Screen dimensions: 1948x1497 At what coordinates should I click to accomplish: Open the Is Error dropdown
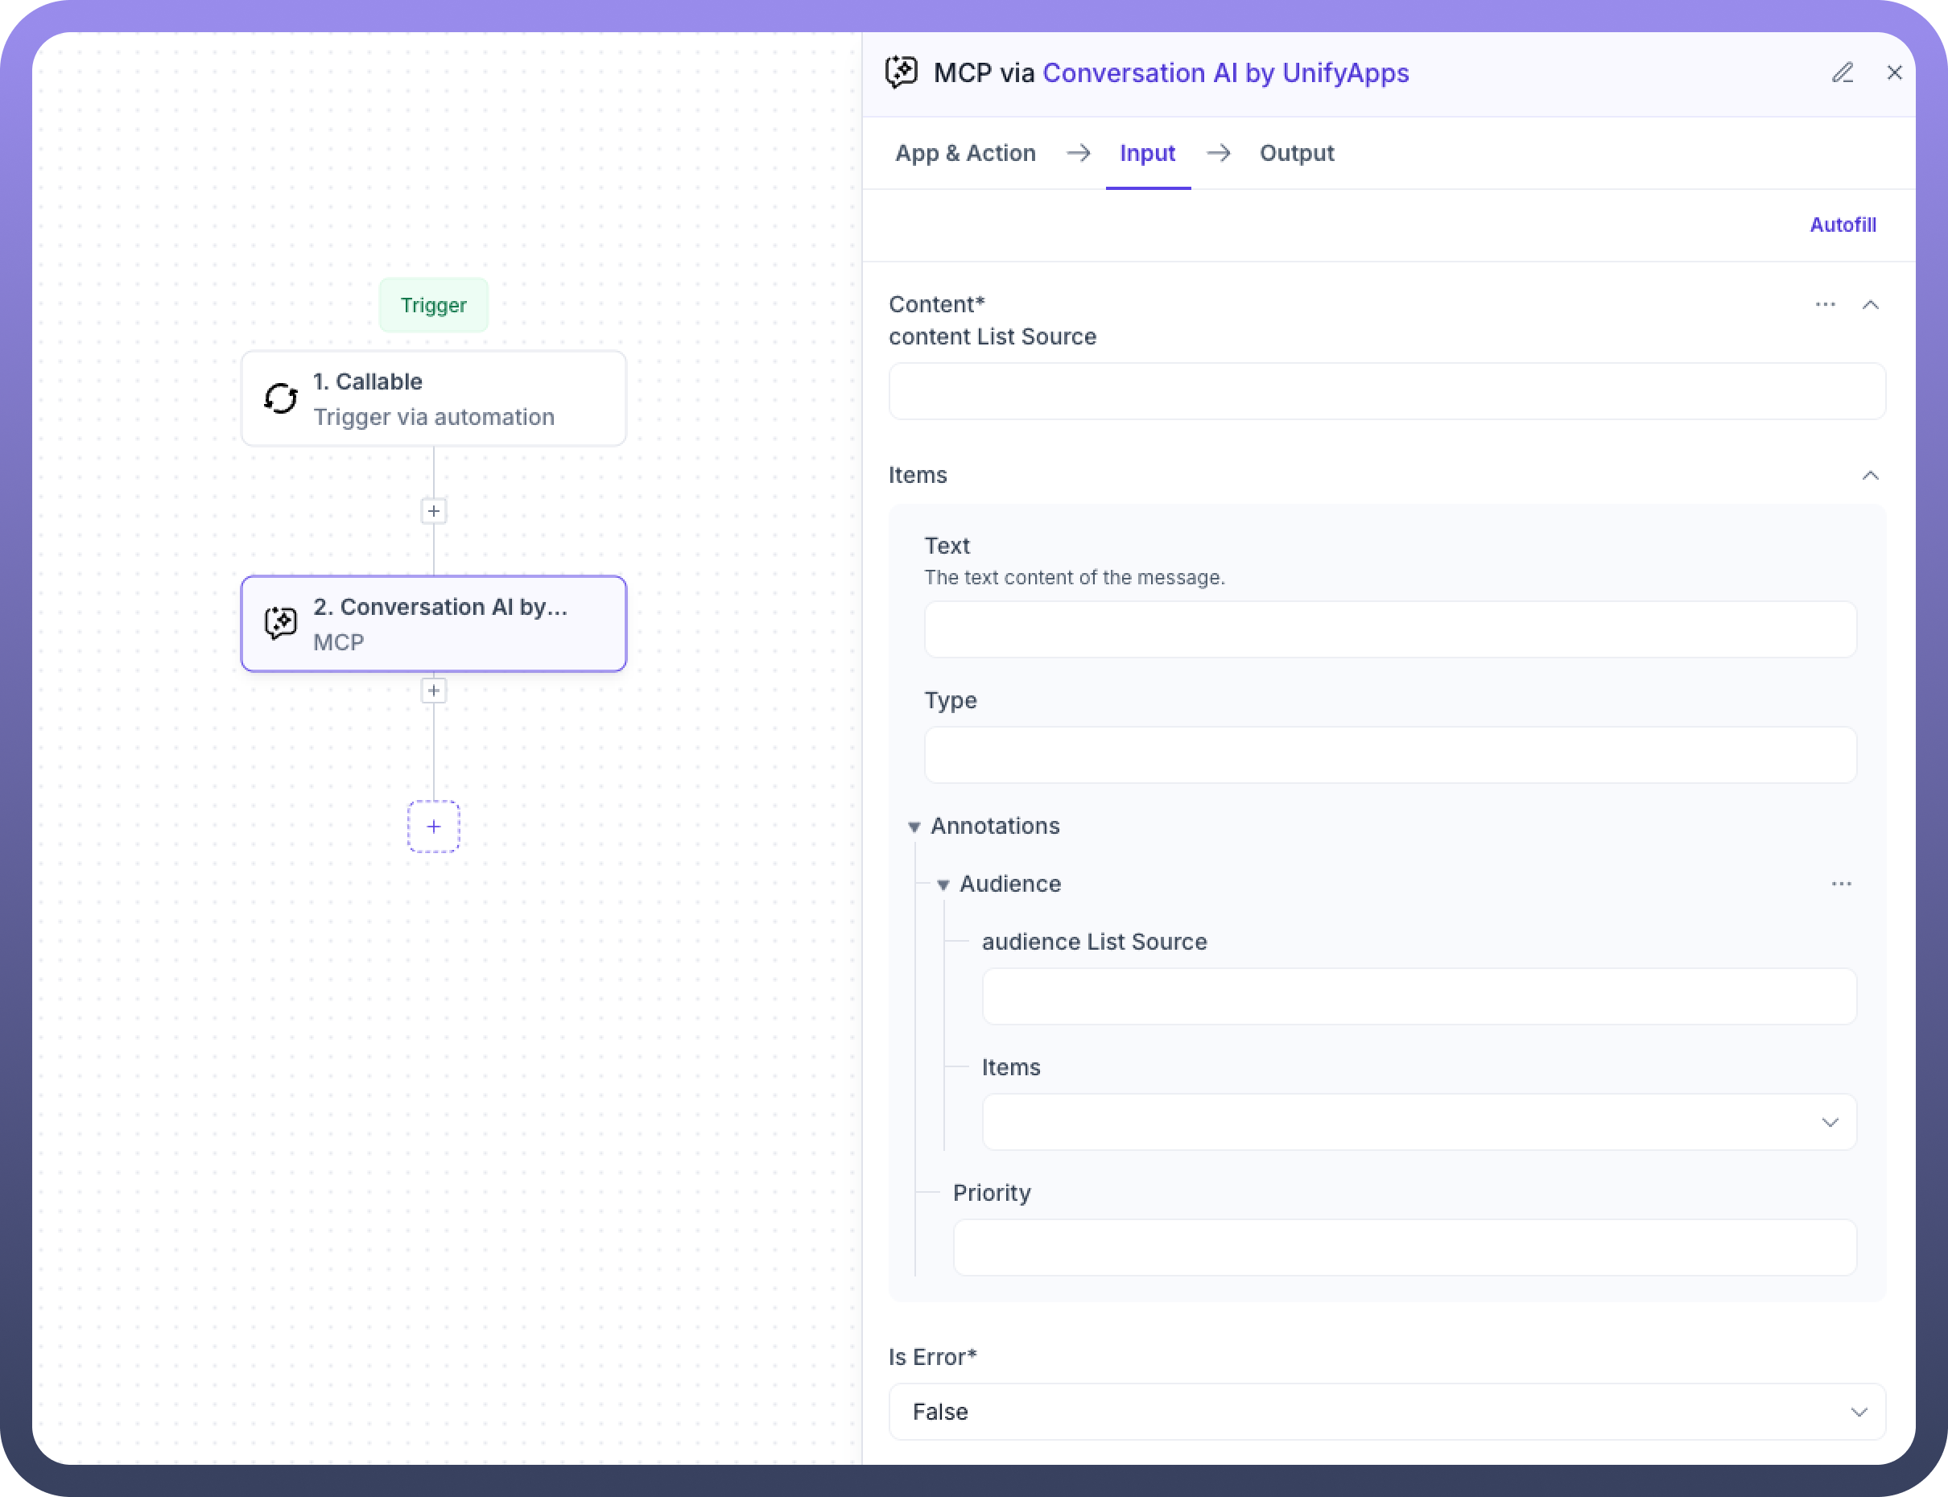click(x=1387, y=1412)
